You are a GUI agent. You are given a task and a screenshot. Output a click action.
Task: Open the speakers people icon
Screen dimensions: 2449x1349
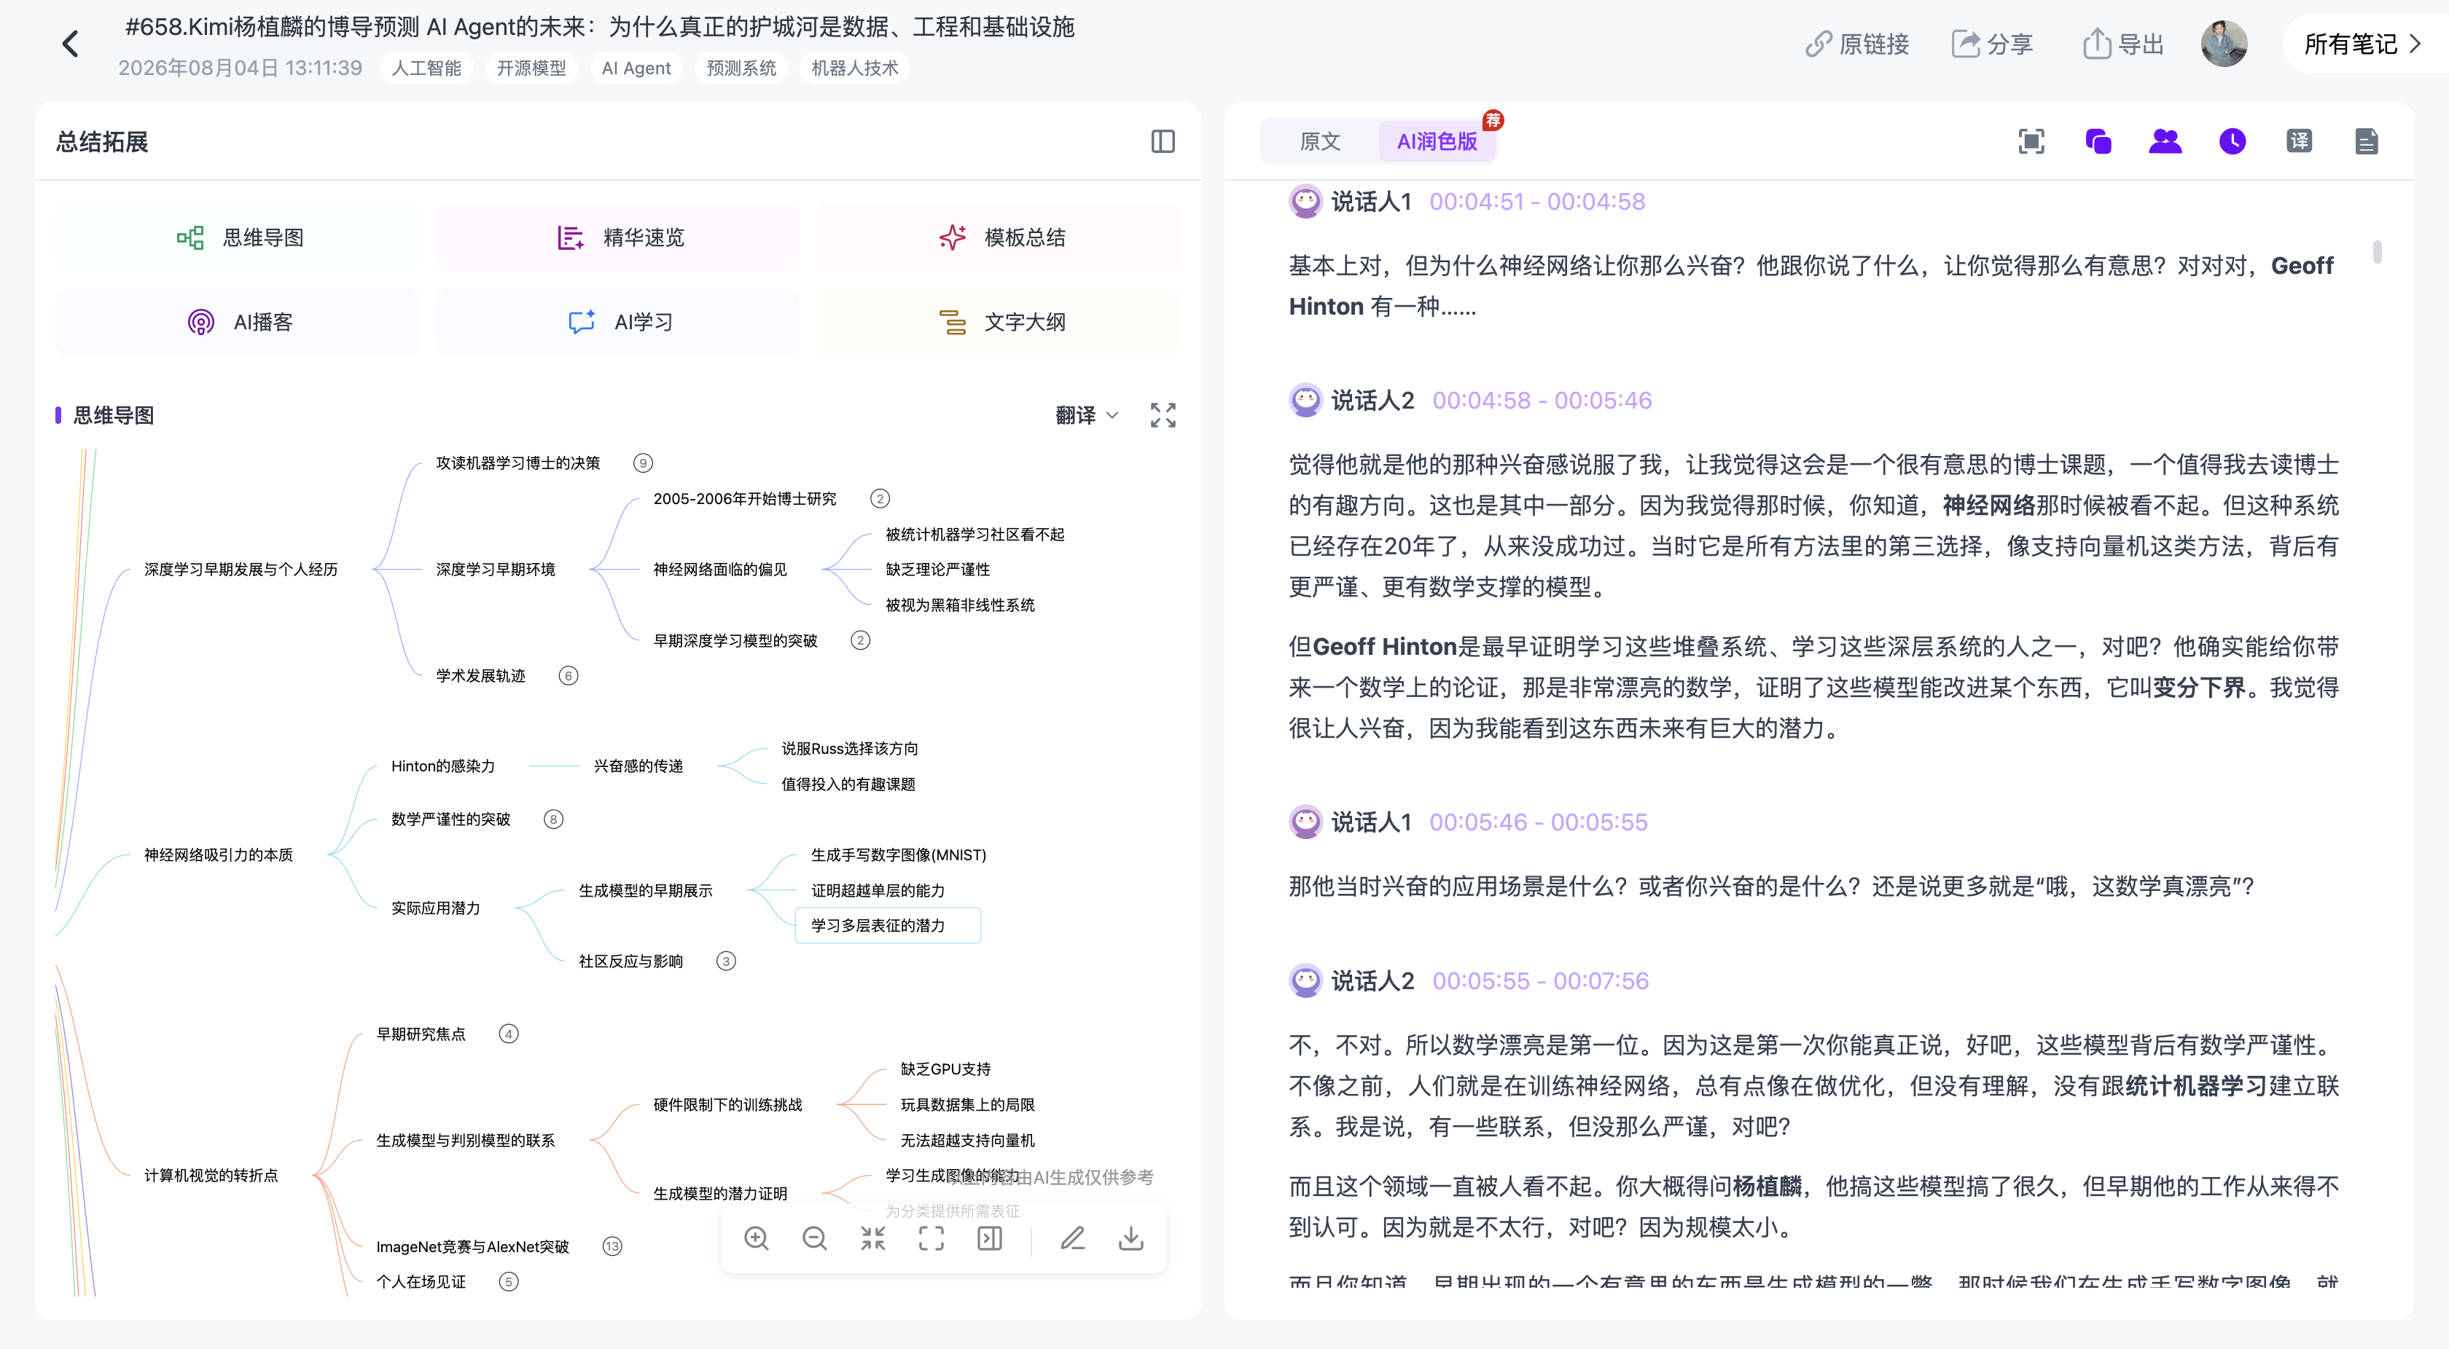pos(2165,141)
